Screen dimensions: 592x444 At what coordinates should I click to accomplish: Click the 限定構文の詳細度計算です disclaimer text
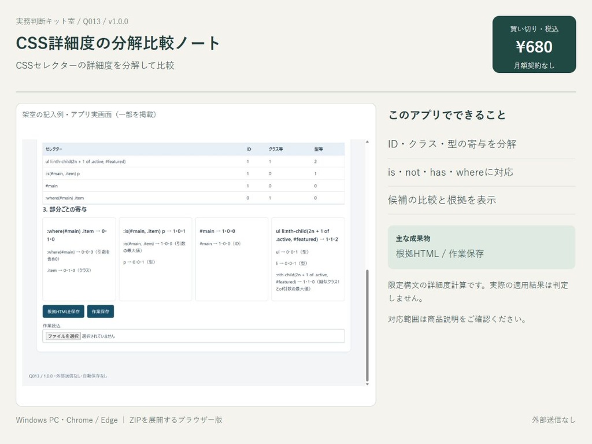[478, 291]
